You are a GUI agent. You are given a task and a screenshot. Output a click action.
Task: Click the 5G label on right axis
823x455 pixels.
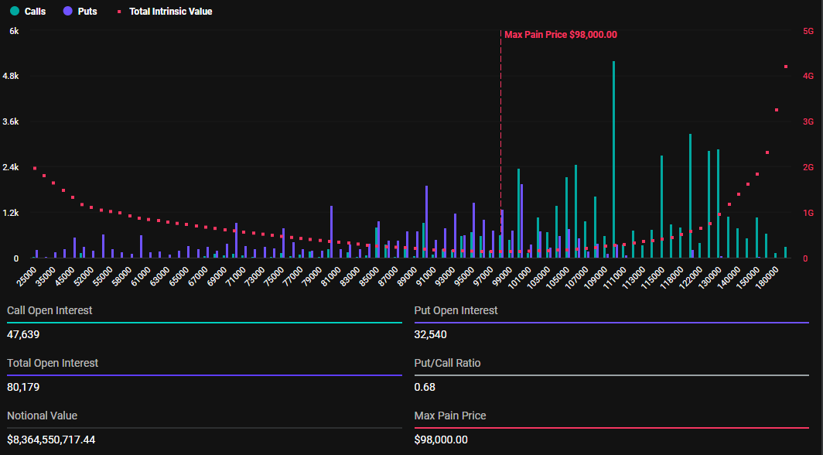[x=808, y=31]
